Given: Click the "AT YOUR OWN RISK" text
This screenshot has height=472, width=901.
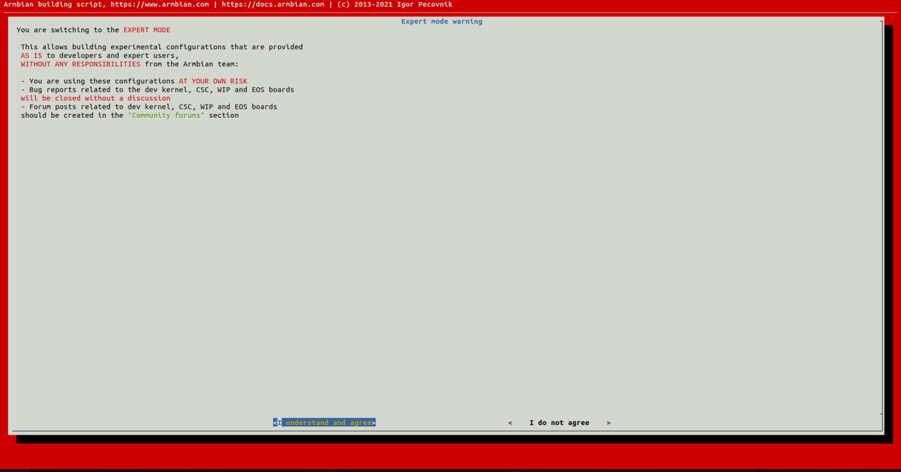Looking at the screenshot, I should click(x=213, y=81).
